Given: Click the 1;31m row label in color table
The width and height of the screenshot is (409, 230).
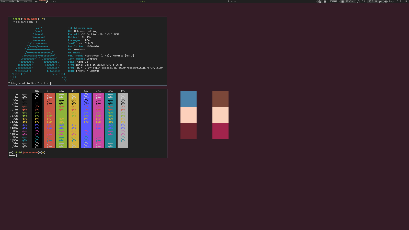Looking at the screenshot, I should click(14, 110).
